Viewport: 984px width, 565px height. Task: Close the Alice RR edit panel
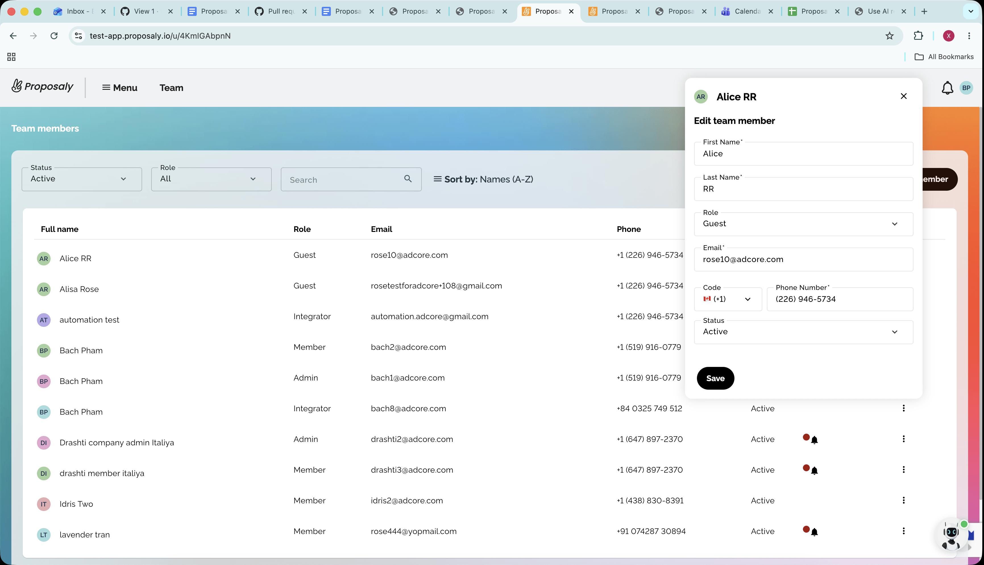pos(904,96)
